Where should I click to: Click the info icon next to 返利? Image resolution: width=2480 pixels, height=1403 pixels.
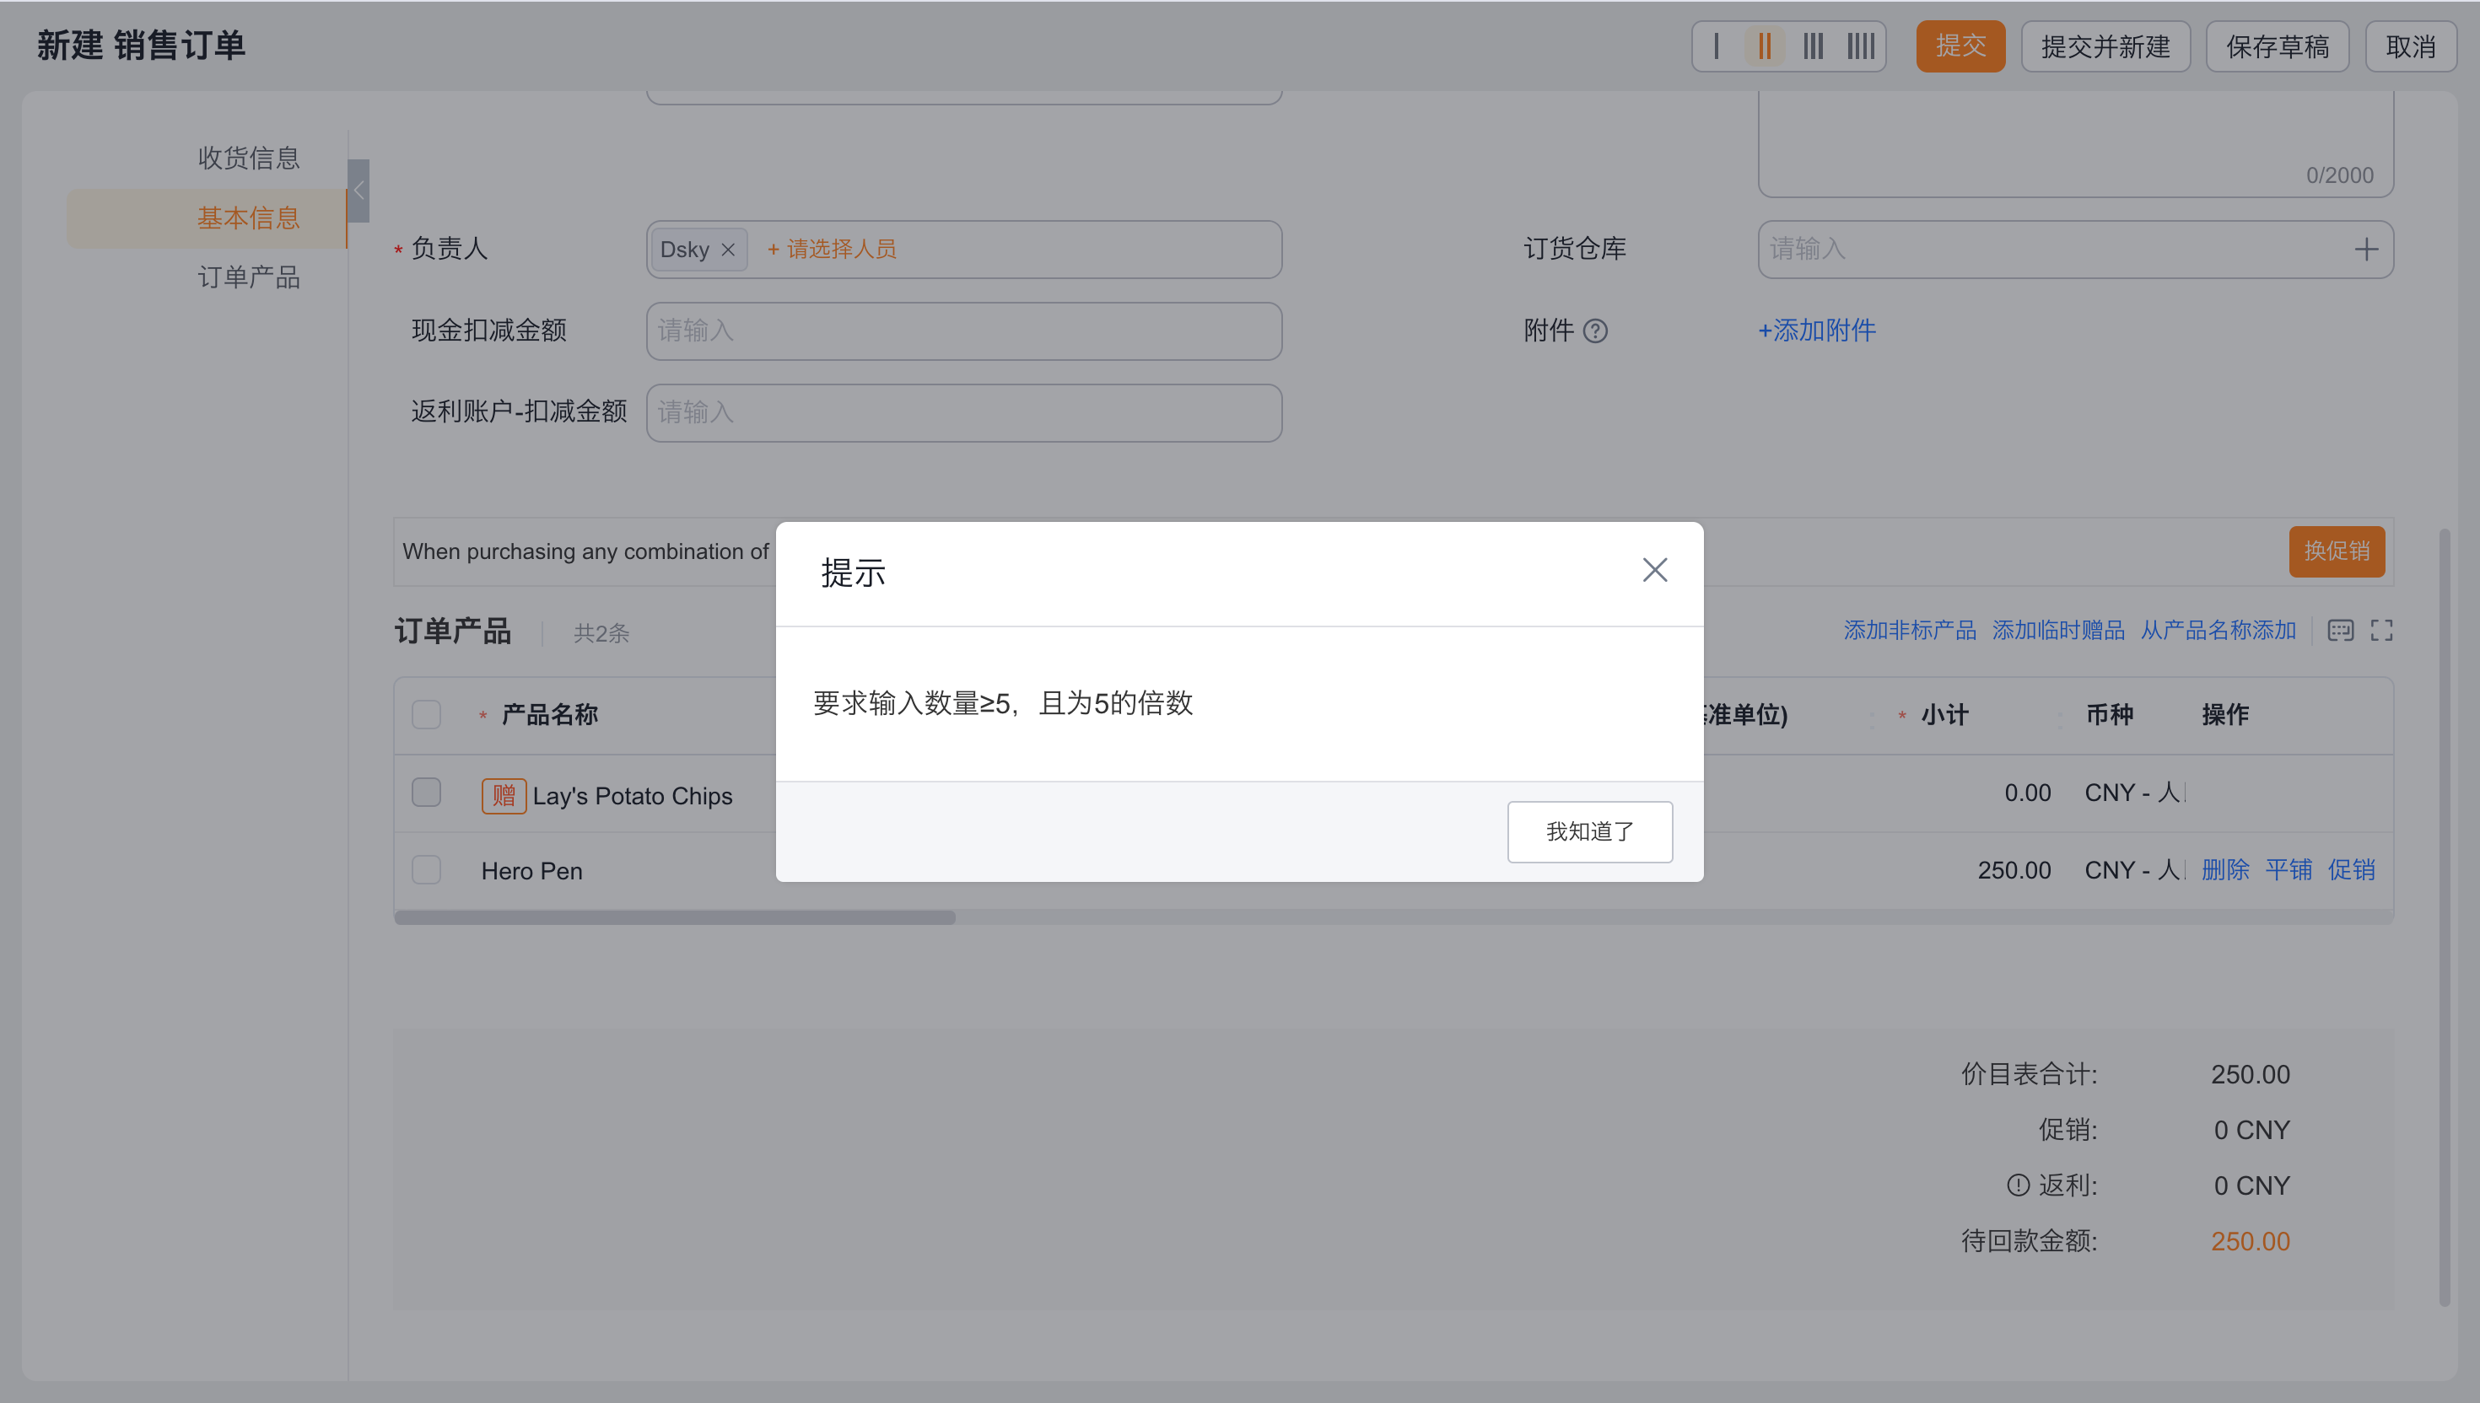click(x=2018, y=1185)
